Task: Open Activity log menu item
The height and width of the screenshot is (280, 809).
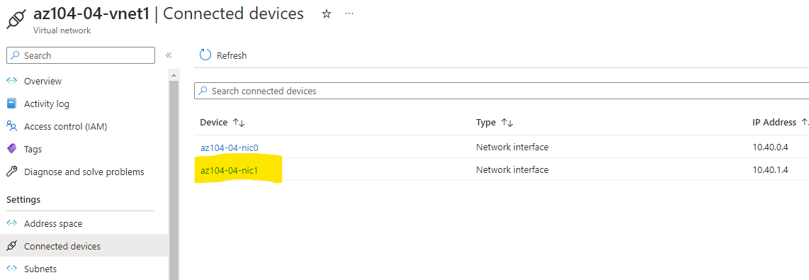Action: point(47,103)
